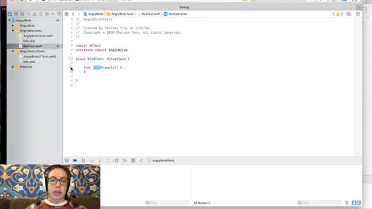Collapse the AngryBirds project root
This screenshot has height=209, width=372.
point(9,20)
